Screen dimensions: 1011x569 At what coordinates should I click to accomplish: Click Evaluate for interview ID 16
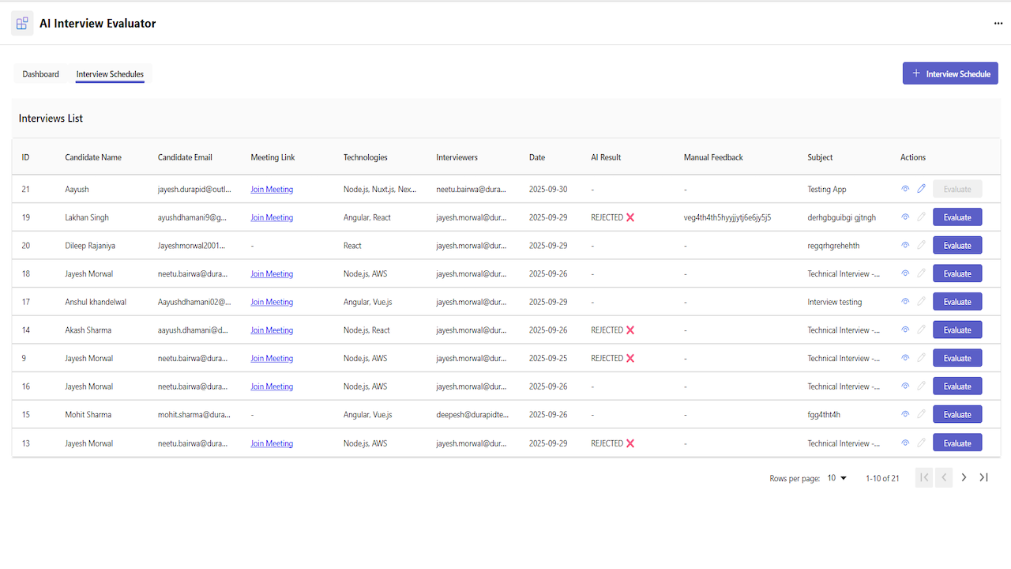click(957, 386)
